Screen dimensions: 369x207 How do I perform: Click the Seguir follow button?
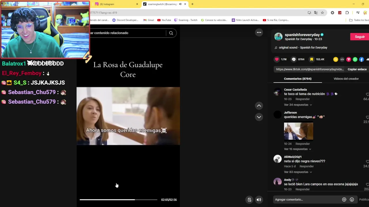coord(359,37)
